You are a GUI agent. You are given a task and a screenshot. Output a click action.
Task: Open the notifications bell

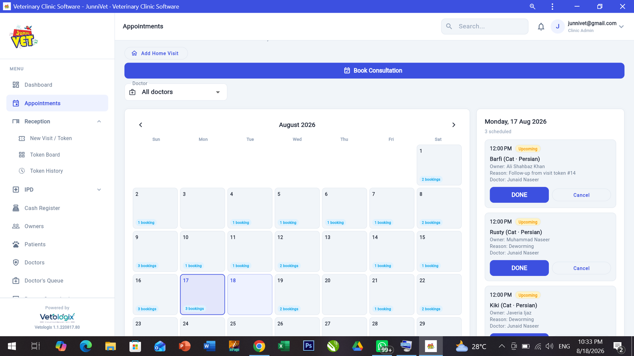point(541,27)
